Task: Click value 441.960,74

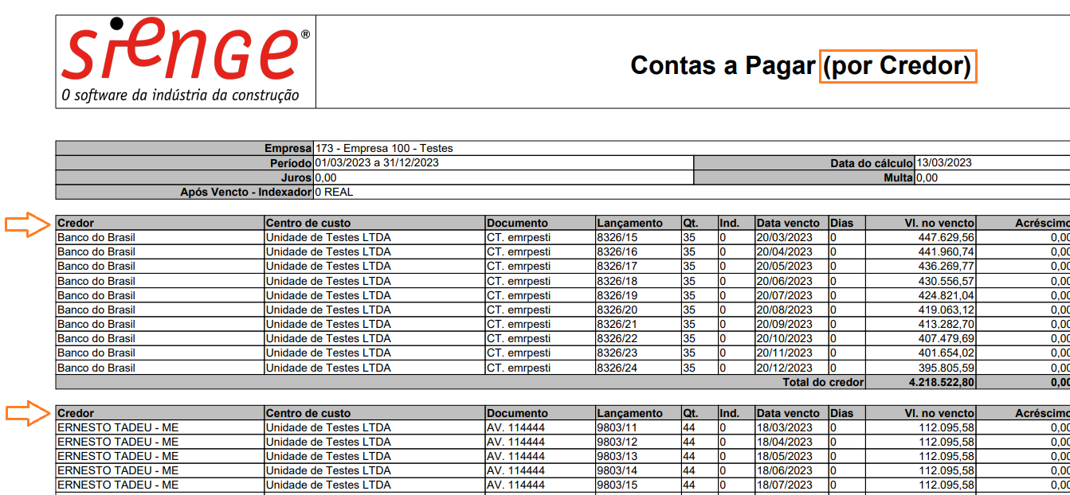Action: click(947, 251)
